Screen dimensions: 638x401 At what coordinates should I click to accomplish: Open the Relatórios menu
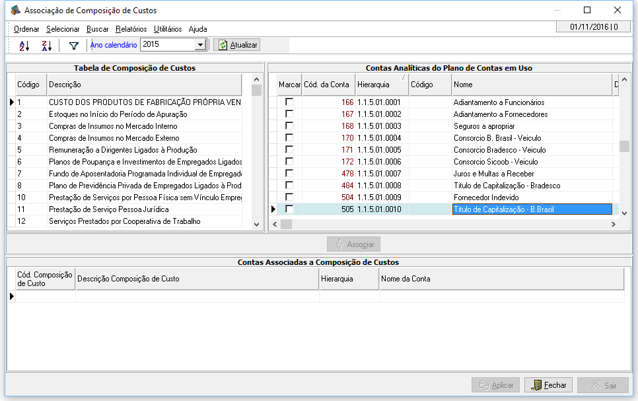(131, 29)
